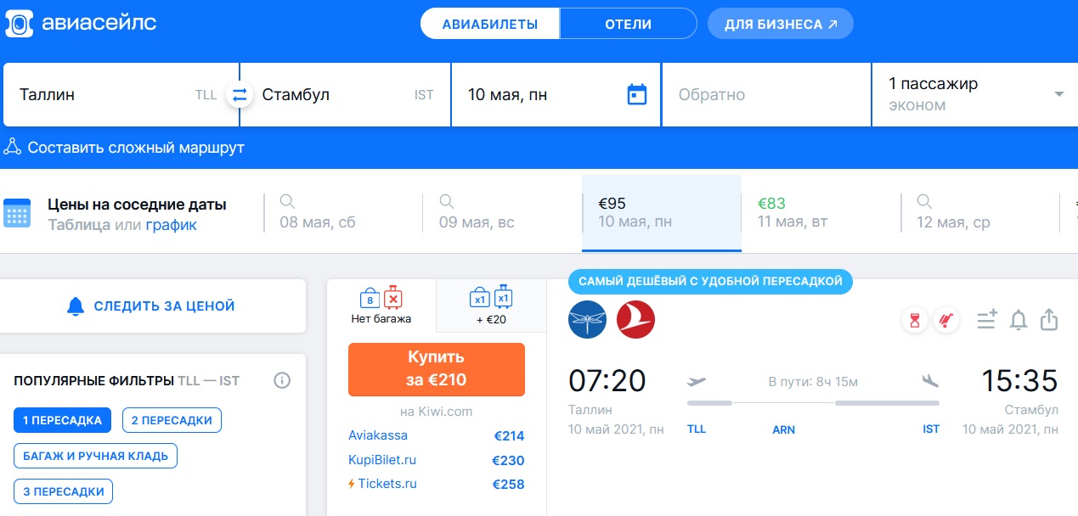The height and width of the screenshot is (516, 1078).
Task: Share this ticket via share icon
Action: [x=1049, y=320]
